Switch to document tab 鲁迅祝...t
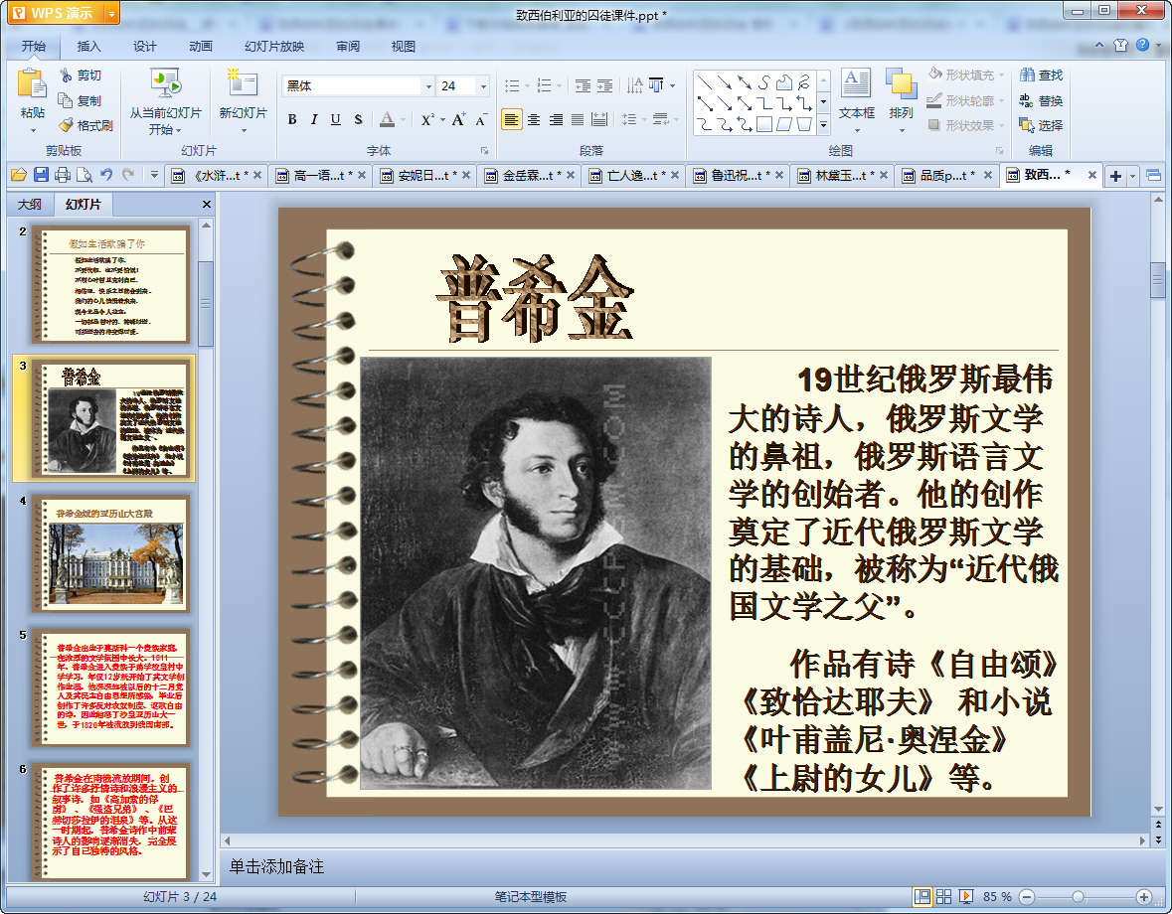The width and height of the screenshot is (1172, 914). pos(738,175)
